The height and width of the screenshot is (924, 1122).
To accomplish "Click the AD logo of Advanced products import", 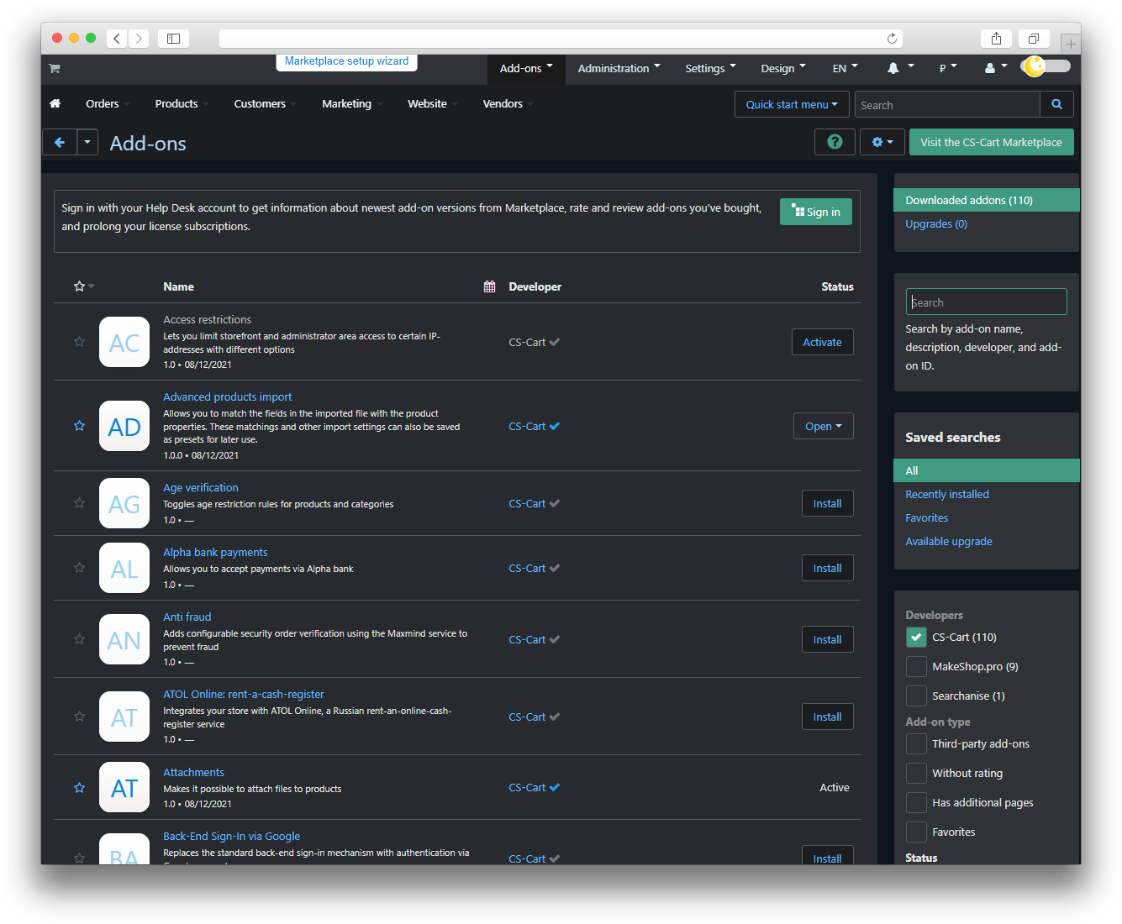I will [x=124, y=426].
